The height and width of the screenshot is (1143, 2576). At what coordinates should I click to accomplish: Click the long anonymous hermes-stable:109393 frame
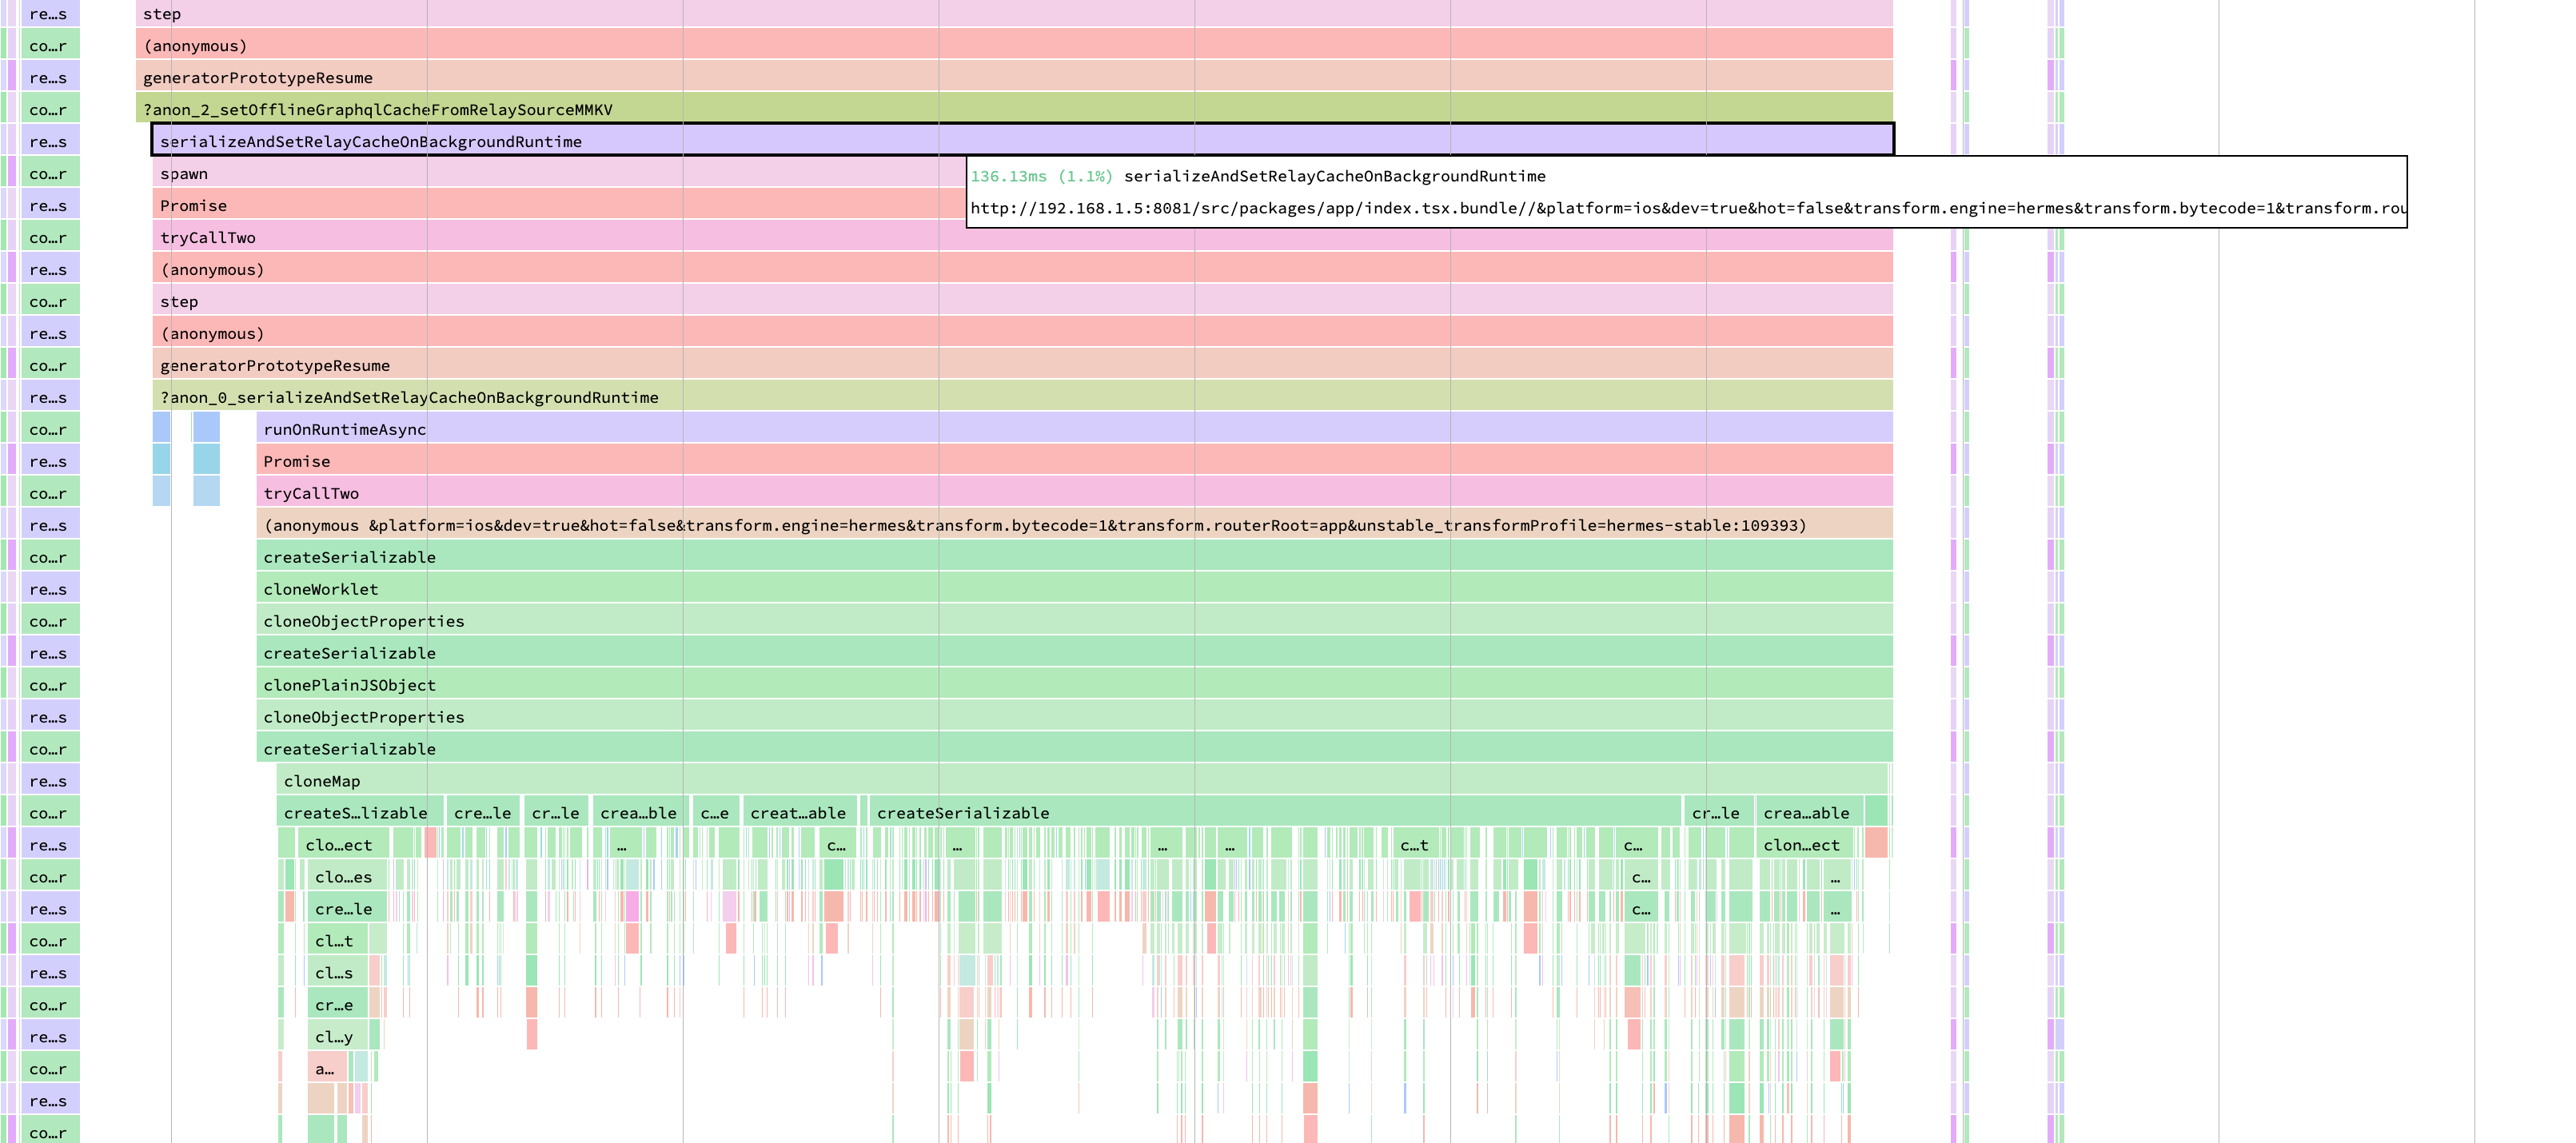[1074, 524]
